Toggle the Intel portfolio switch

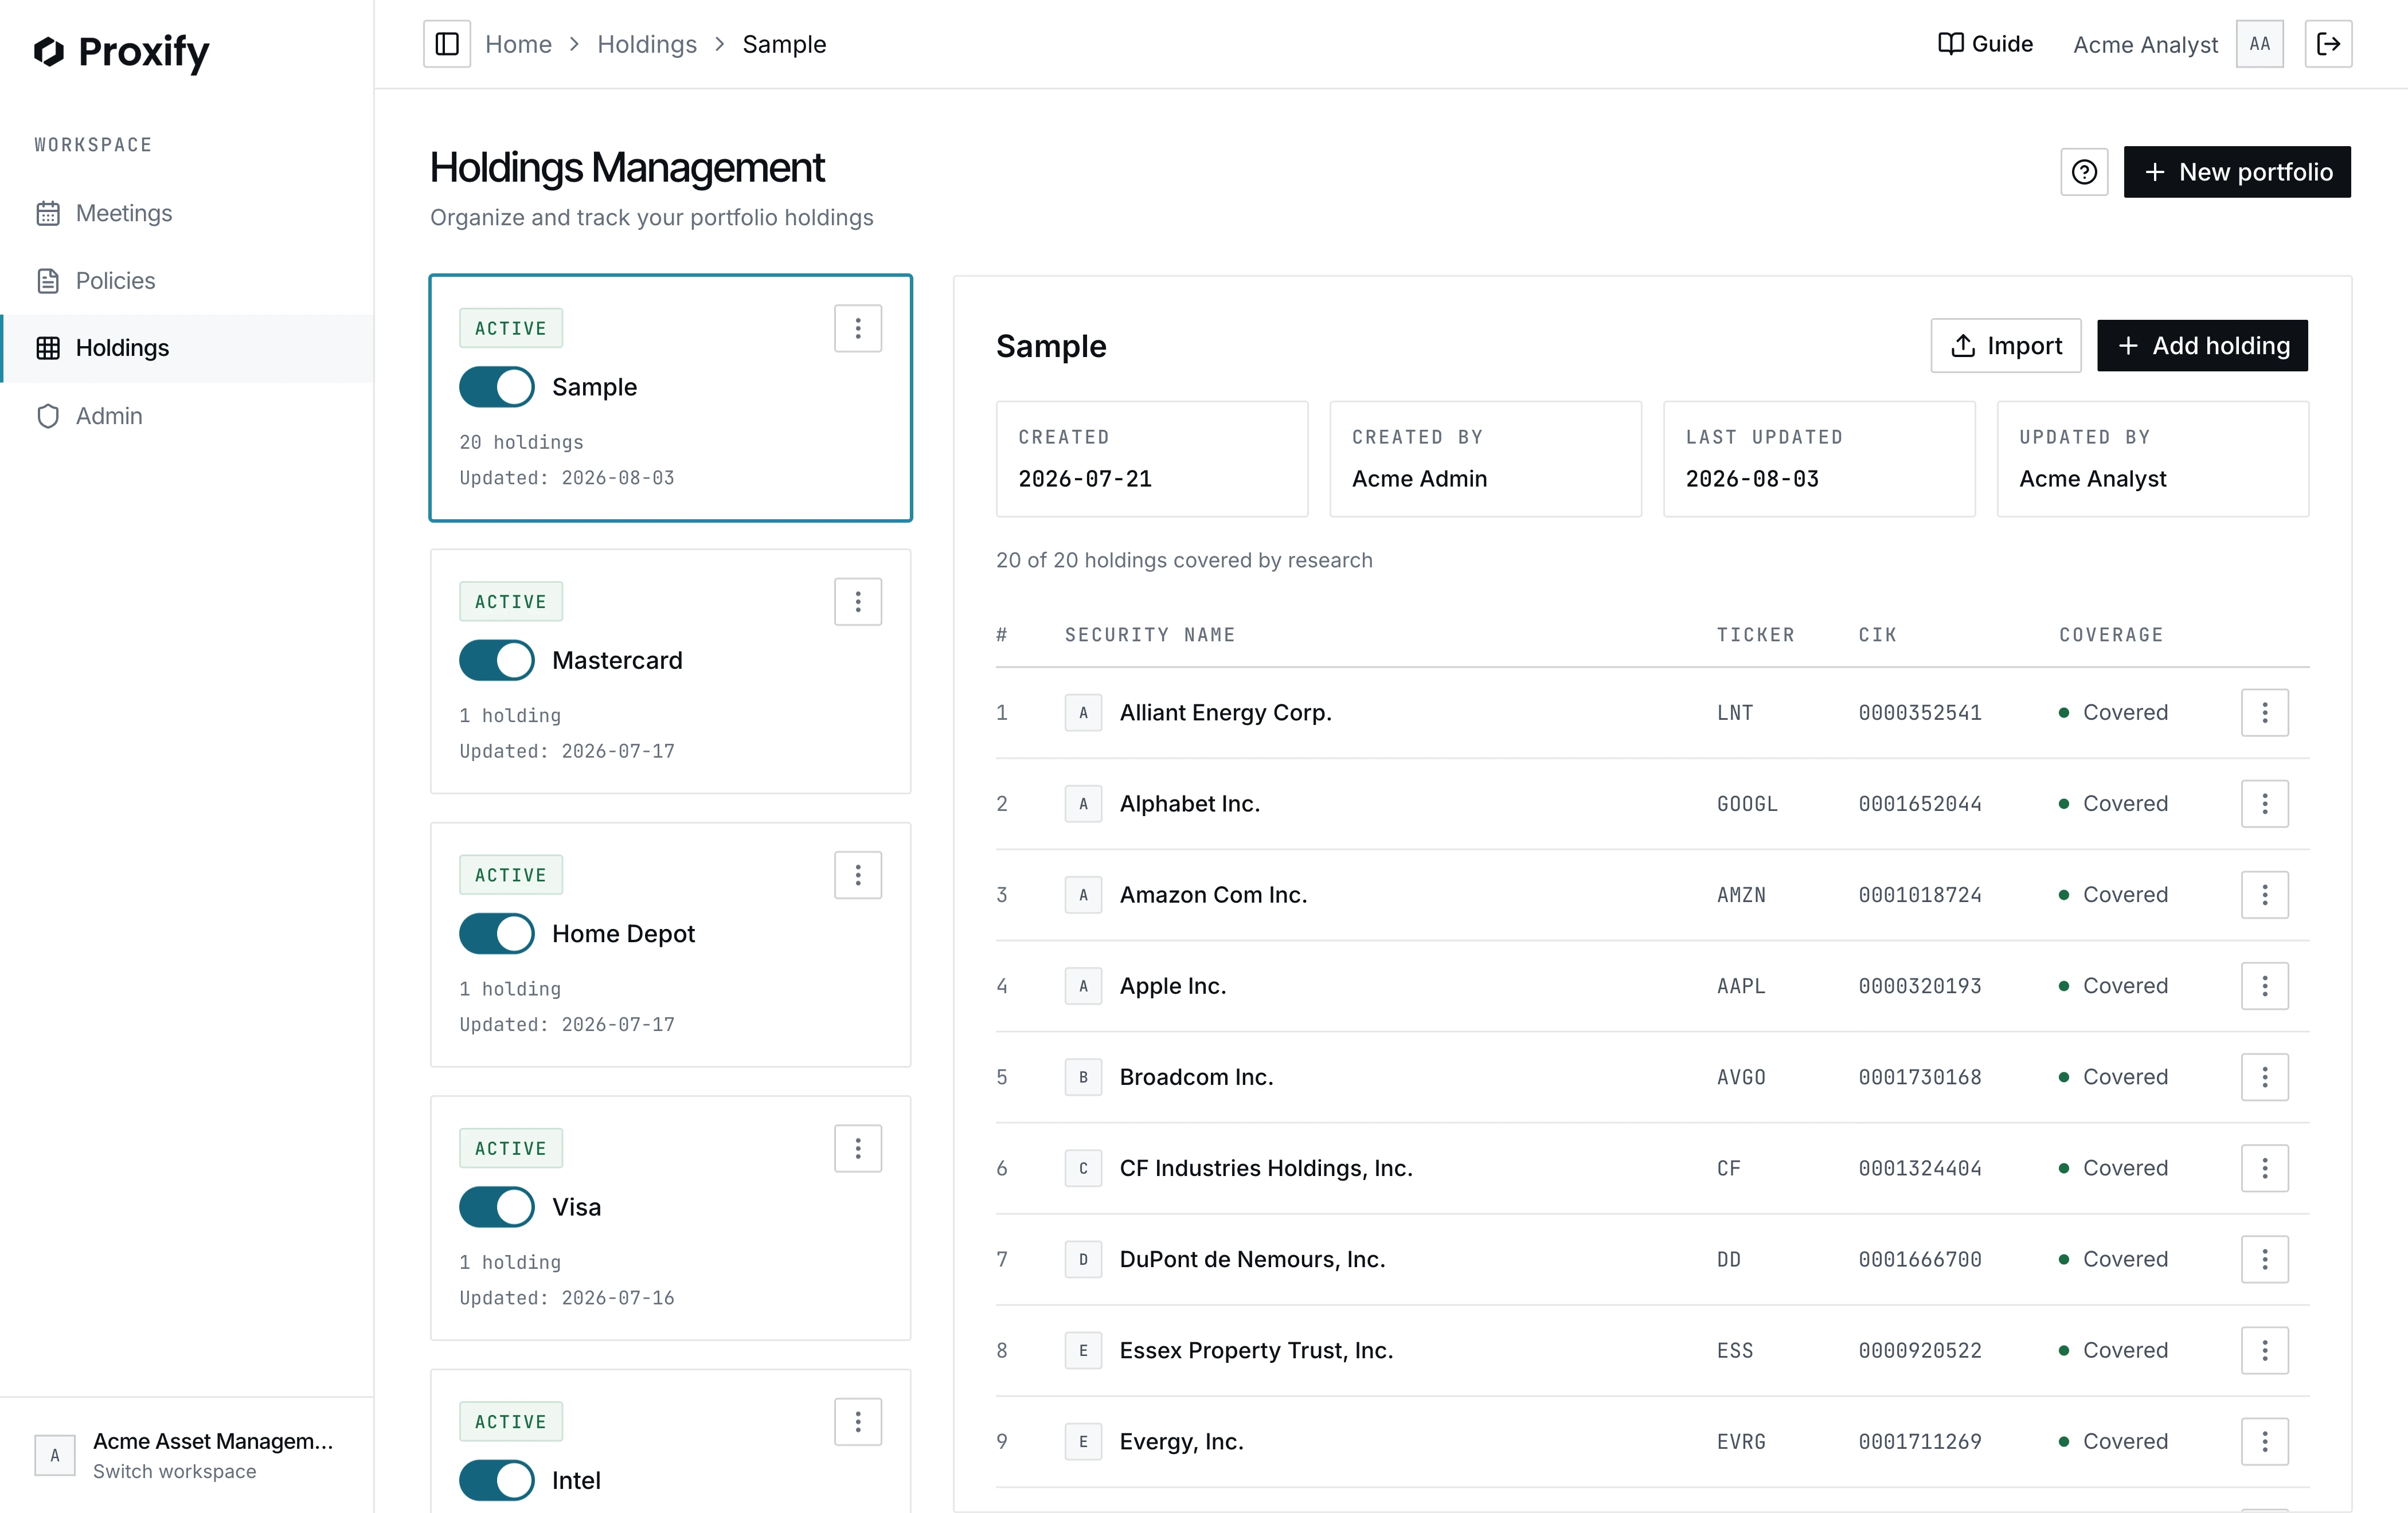coord(497,1480)
